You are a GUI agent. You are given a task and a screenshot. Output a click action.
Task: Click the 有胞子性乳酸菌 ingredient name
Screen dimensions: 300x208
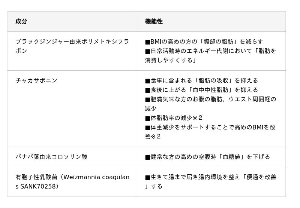tap(36, 177)
